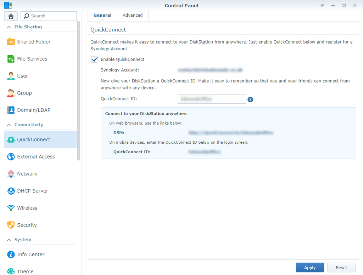The image size is (363, 275).
Task: Open the Domain/LDAP settings
Action: tap(33, 110)
